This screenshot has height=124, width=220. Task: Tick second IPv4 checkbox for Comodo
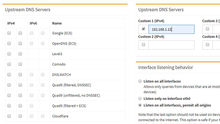(20, 64)
